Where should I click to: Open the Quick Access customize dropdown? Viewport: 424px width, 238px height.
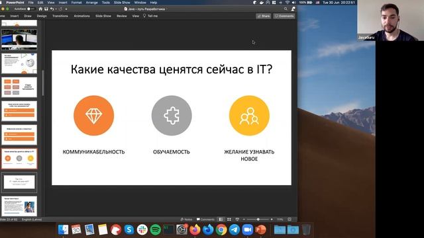pyautogui.click(x=66, y=9)
